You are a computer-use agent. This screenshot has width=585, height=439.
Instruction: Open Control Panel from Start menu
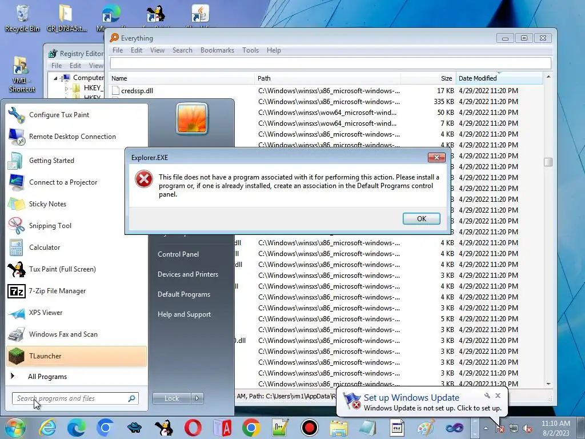coord(178,254)
